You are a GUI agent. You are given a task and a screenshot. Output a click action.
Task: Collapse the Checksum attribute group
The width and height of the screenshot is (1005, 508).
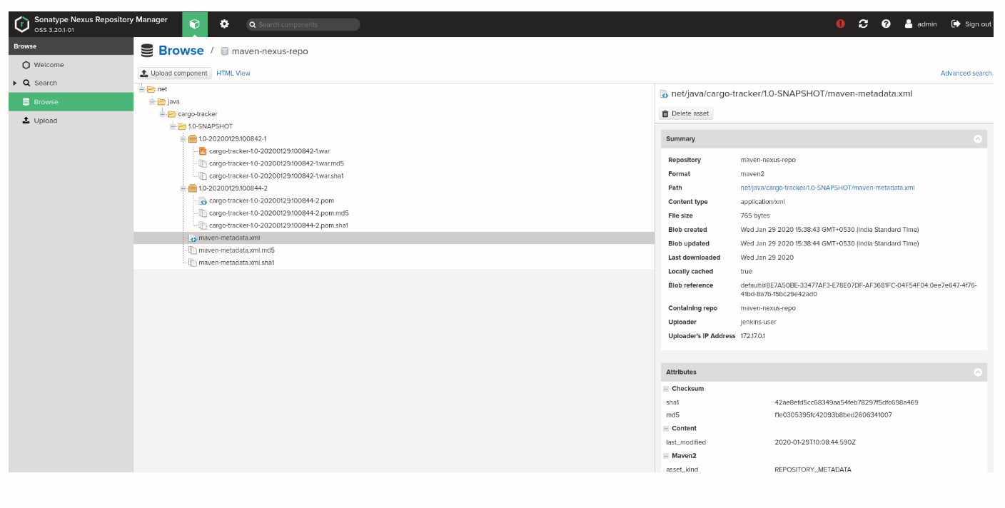tap(666, 389)
